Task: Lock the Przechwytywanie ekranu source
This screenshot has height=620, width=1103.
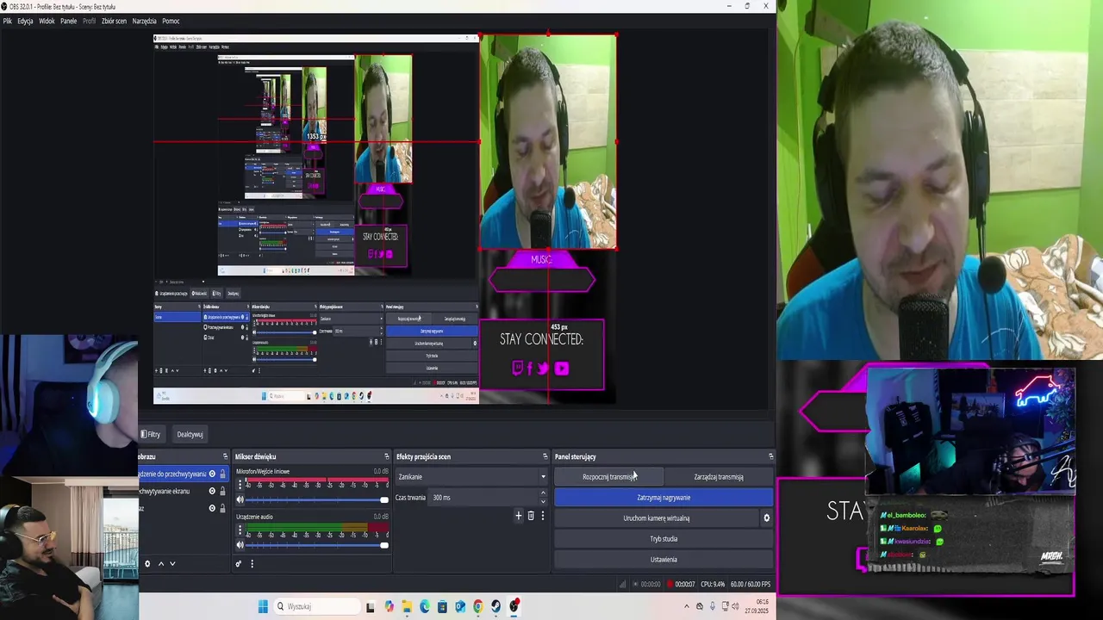Action: [x=222, y=491]
